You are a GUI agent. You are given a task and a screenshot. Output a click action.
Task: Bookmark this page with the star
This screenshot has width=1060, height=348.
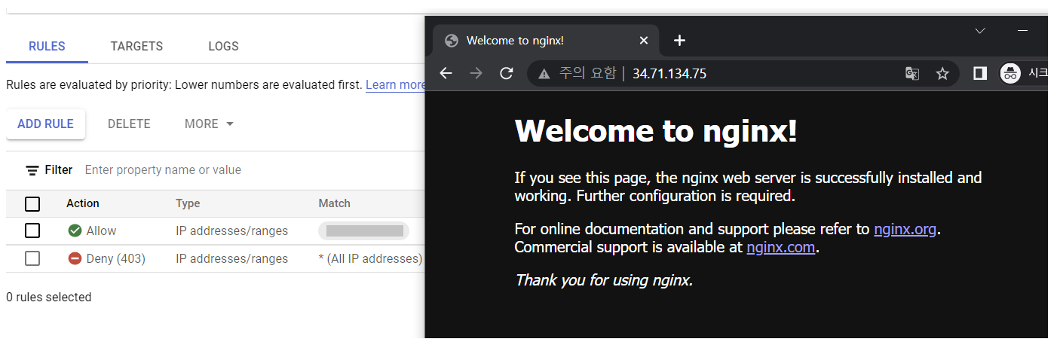point(942,73)
